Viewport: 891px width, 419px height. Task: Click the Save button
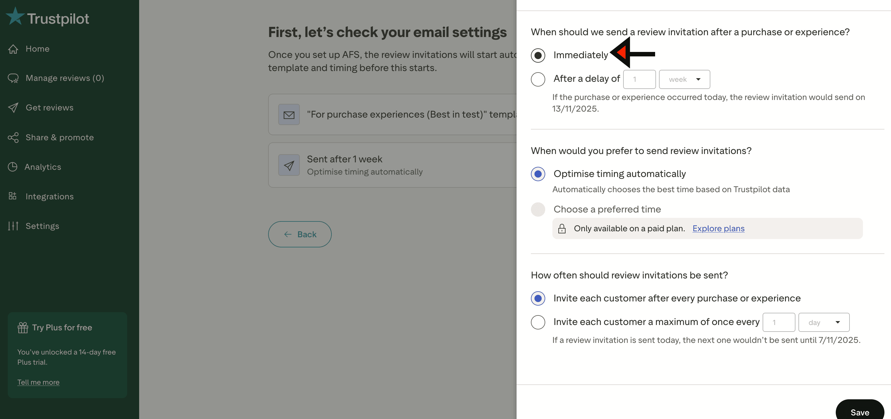[860, 412]
